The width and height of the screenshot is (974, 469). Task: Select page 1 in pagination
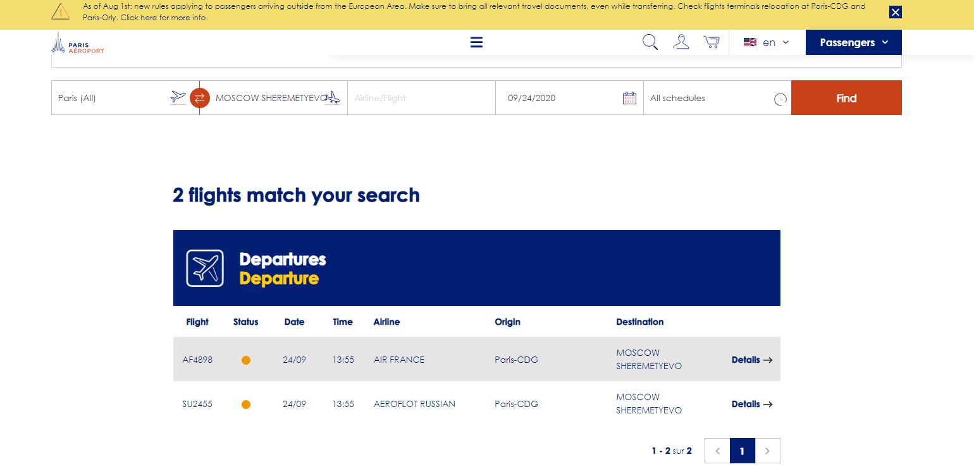(x=742, y=451)
